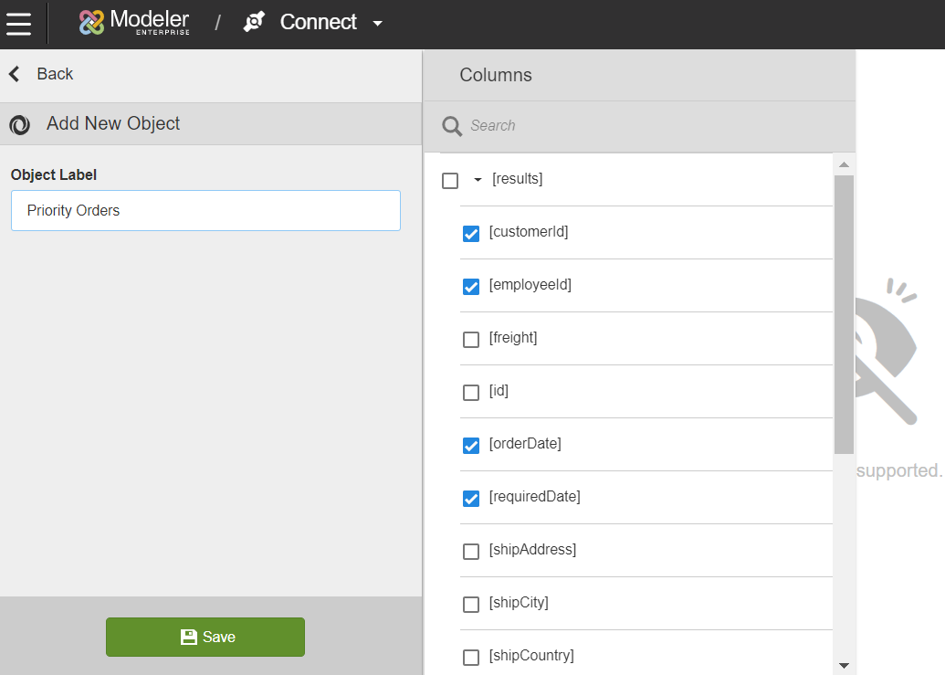The height and width of the screenshot is (675, 945).
Task: Click the Connect plug icon
Action: (254, 23)
